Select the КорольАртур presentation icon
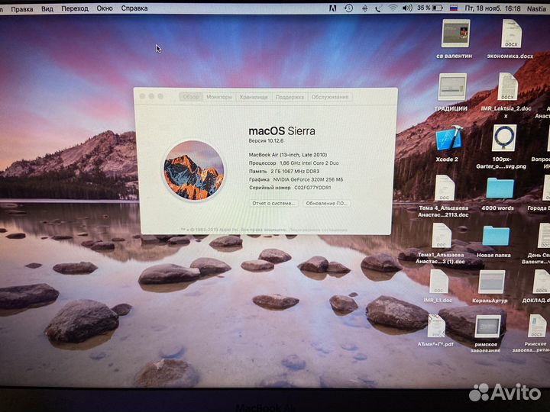Viewport: 550px width, 412px height. (492, 282)
